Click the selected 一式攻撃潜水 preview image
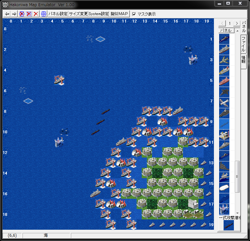The image size is (250, 241). [x=229, y=225]
